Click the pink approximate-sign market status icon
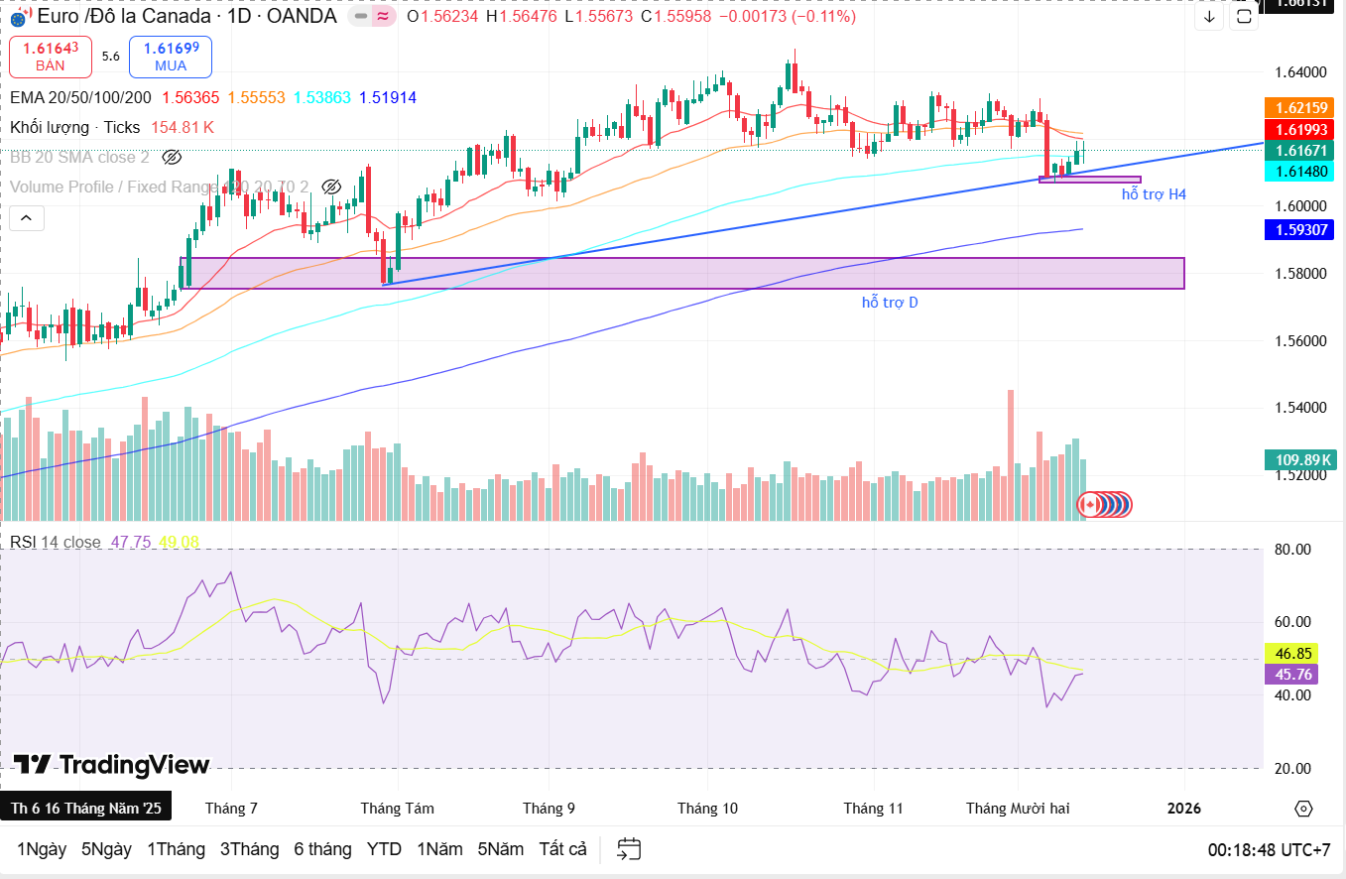This screenshot has height=879, width=1346. (x=384, y=17)
